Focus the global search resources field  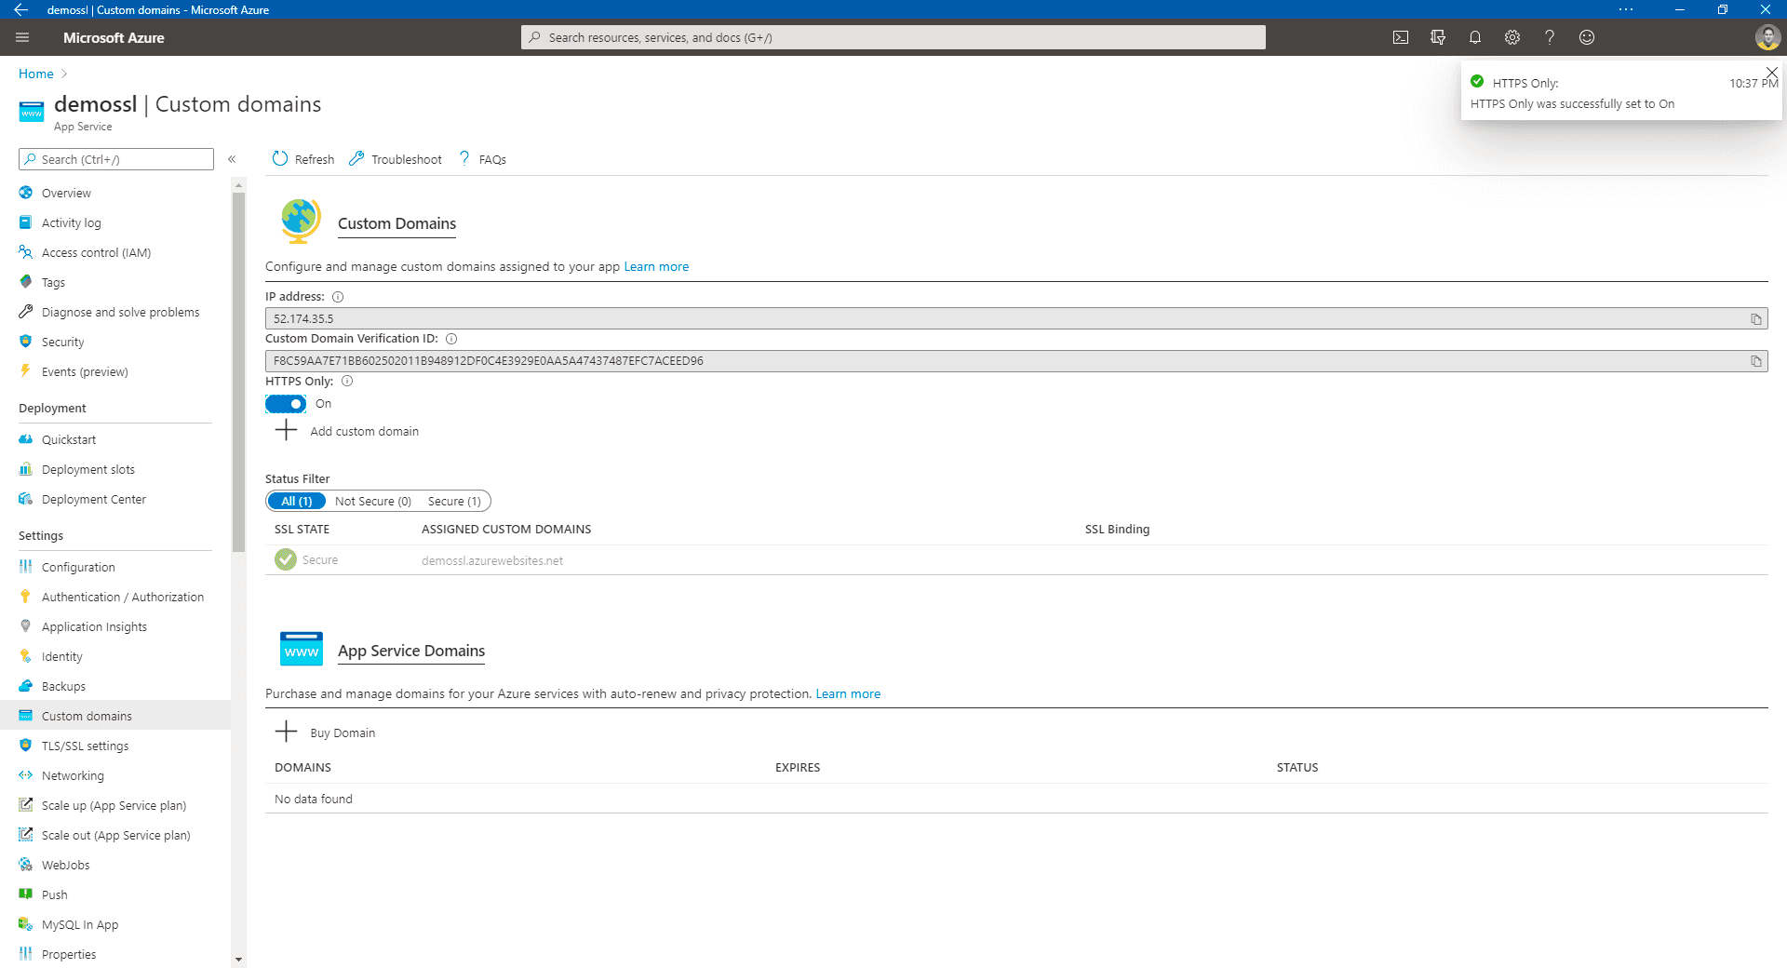(893, 37)
